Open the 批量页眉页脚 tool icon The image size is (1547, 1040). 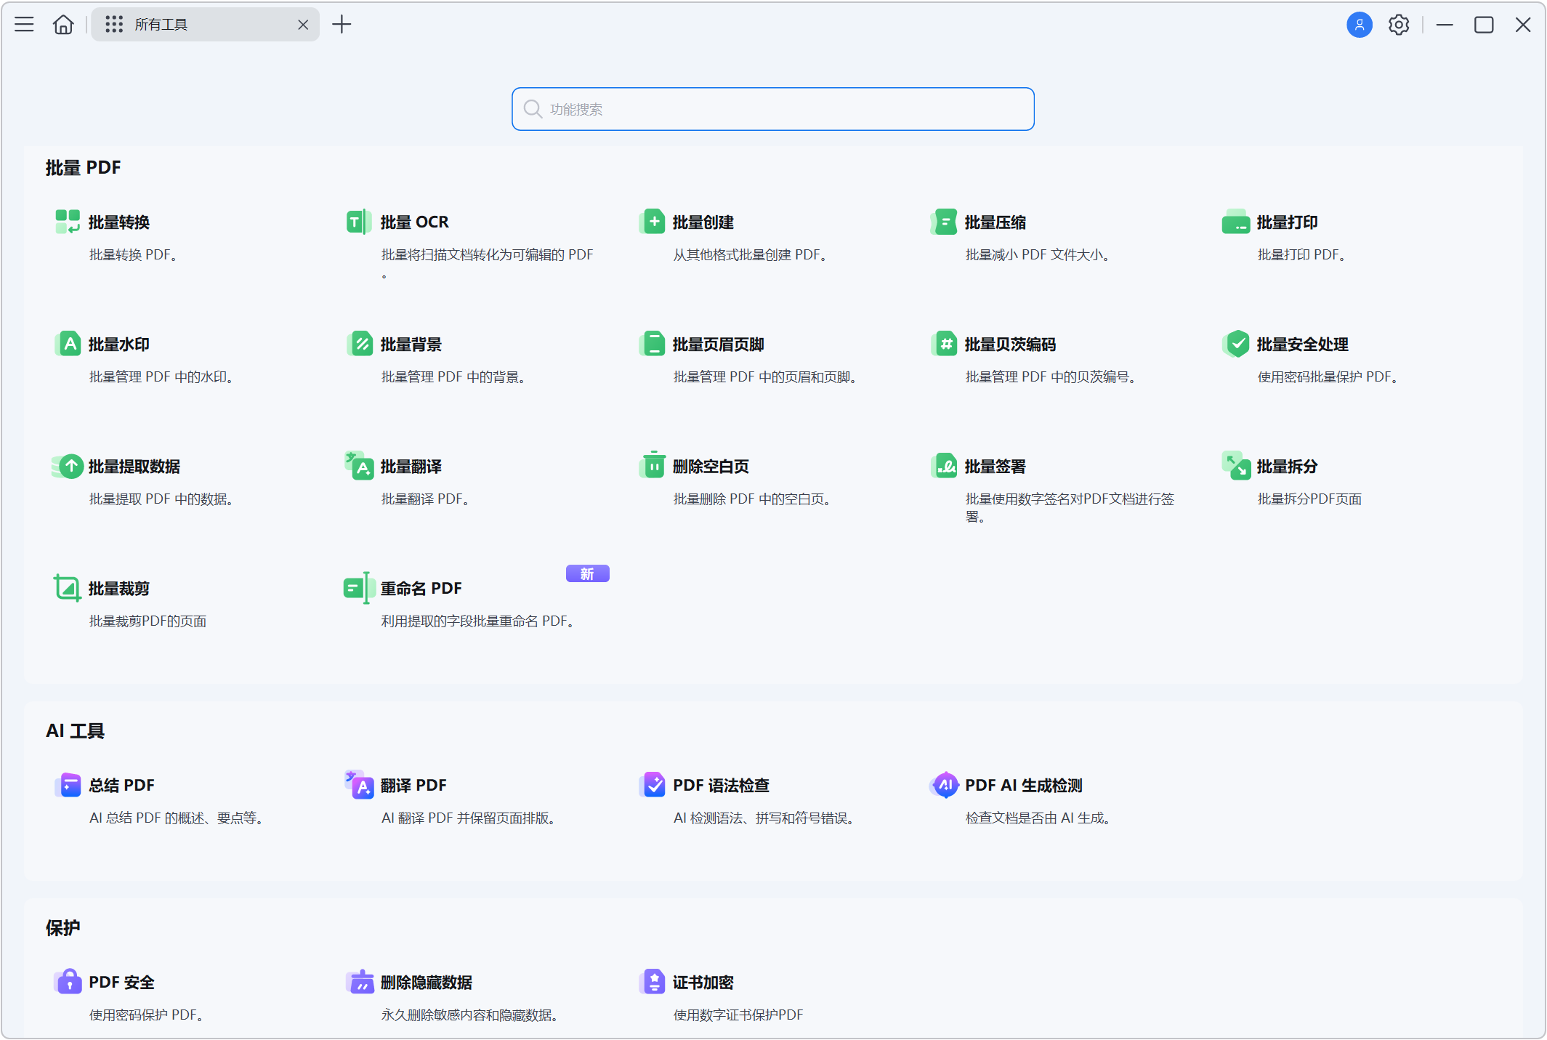[653, 344]
